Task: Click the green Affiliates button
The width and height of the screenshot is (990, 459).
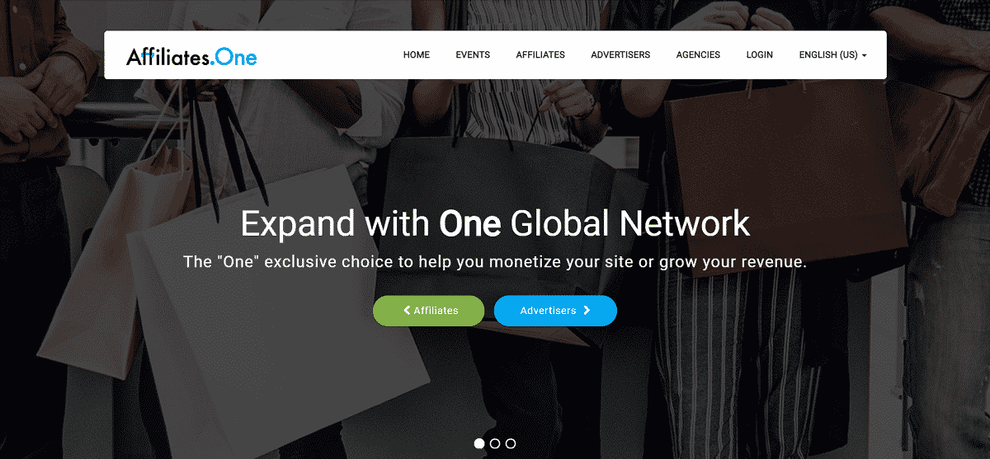Action: [x=429, y=311]
